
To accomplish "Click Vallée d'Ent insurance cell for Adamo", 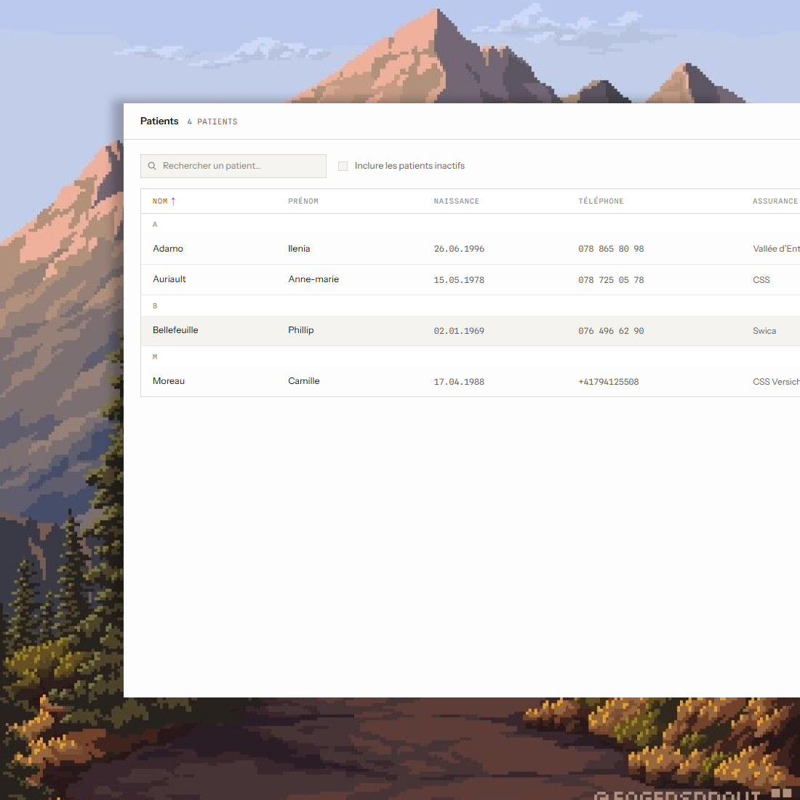I will (776, 249).
